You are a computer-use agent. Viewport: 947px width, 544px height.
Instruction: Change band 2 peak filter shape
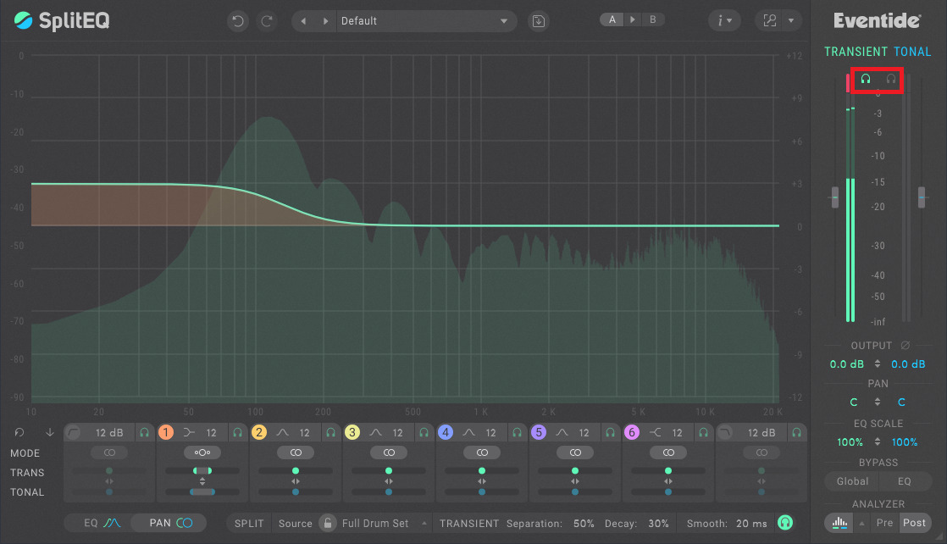(283, 432)
